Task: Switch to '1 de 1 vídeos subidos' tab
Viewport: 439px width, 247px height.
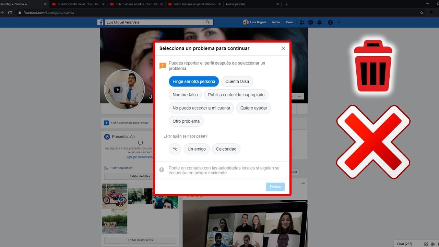Action: [x=135, y=4]
